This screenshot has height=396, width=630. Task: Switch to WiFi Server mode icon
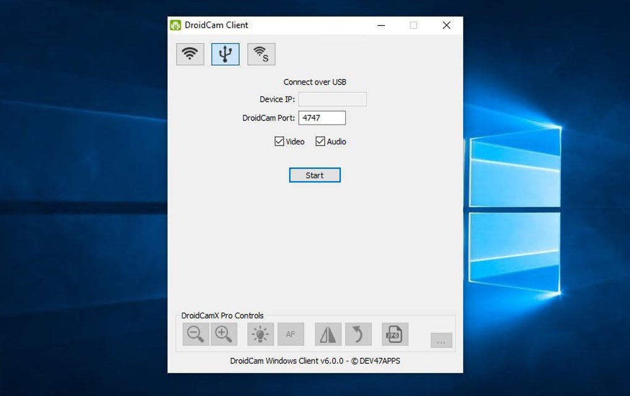coord(261,54)
